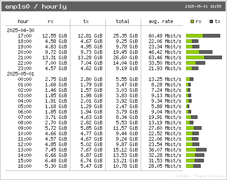Click rate 63.46 Mbit/s
Image resolution: width=227 pixels, height=180 pixels.
(x=165, y=57)
